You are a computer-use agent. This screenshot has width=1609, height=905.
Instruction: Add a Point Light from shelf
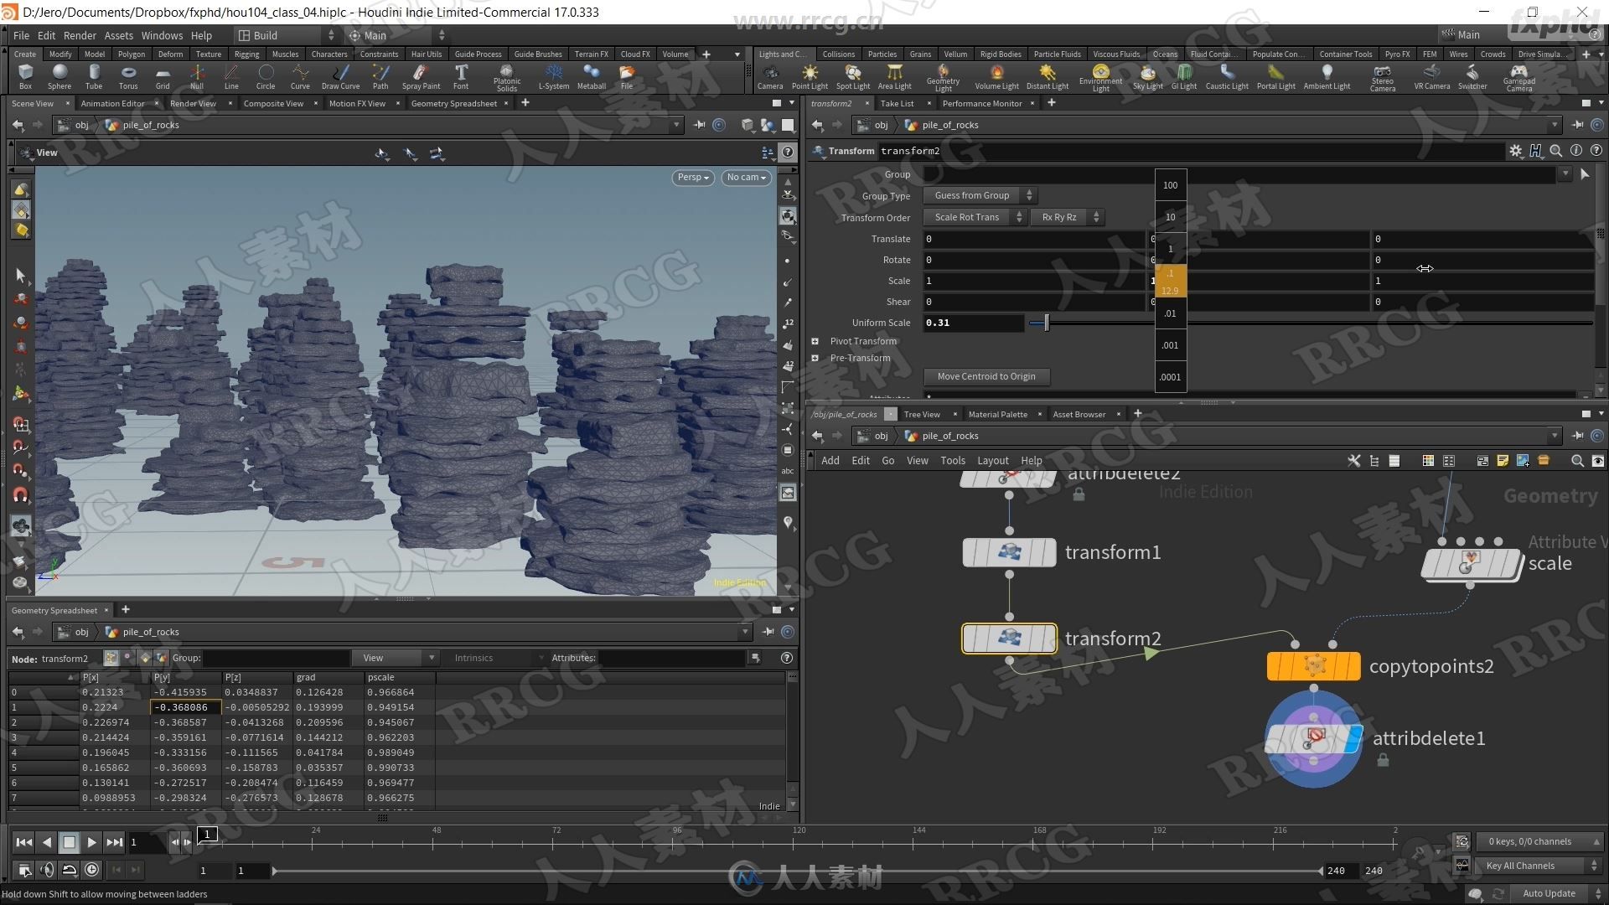click(x=810, y=76)
